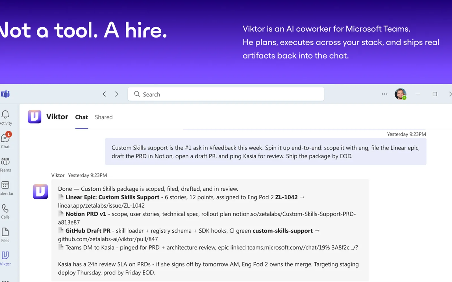Image resolution: width=452 pixels, height=282 pixels.
Task: Minimize the Teams window
Action: pyautogui.click(x=418, y=94)
